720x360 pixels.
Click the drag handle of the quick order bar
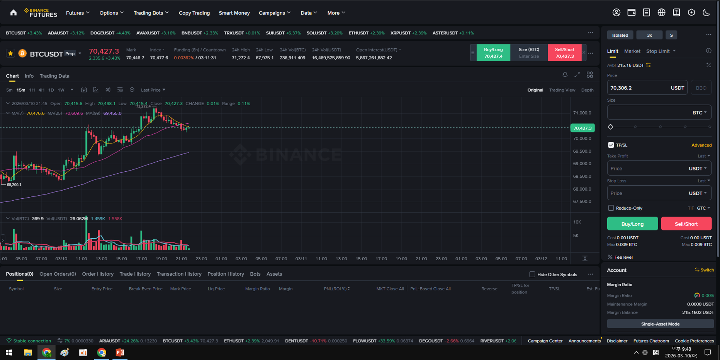tap(473, 53)
